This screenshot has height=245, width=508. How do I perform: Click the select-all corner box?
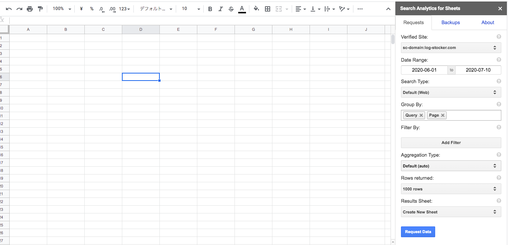tap(4, 30)
